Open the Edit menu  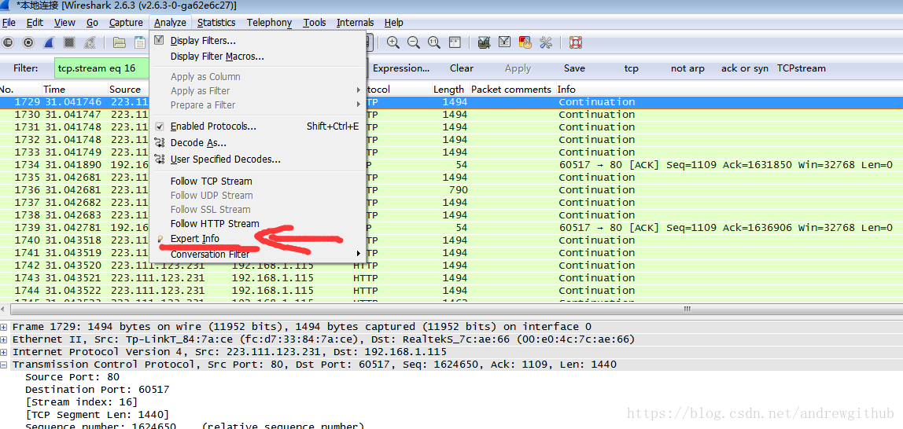click(x=35, y=23)
